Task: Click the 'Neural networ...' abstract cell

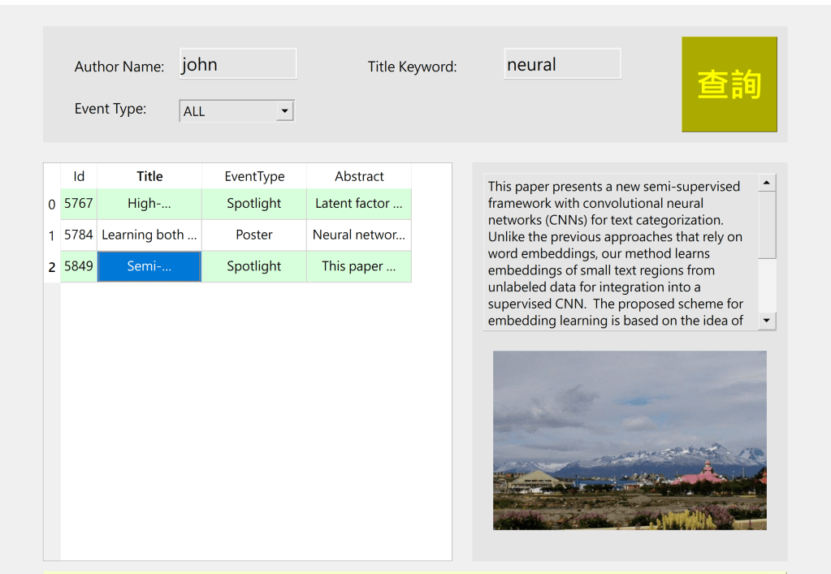Action: click(x=359, y=235)
